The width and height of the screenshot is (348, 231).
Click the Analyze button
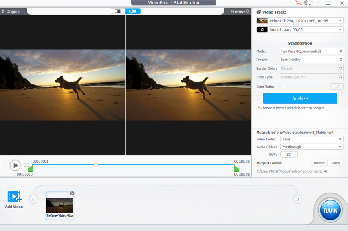[300, 98]
